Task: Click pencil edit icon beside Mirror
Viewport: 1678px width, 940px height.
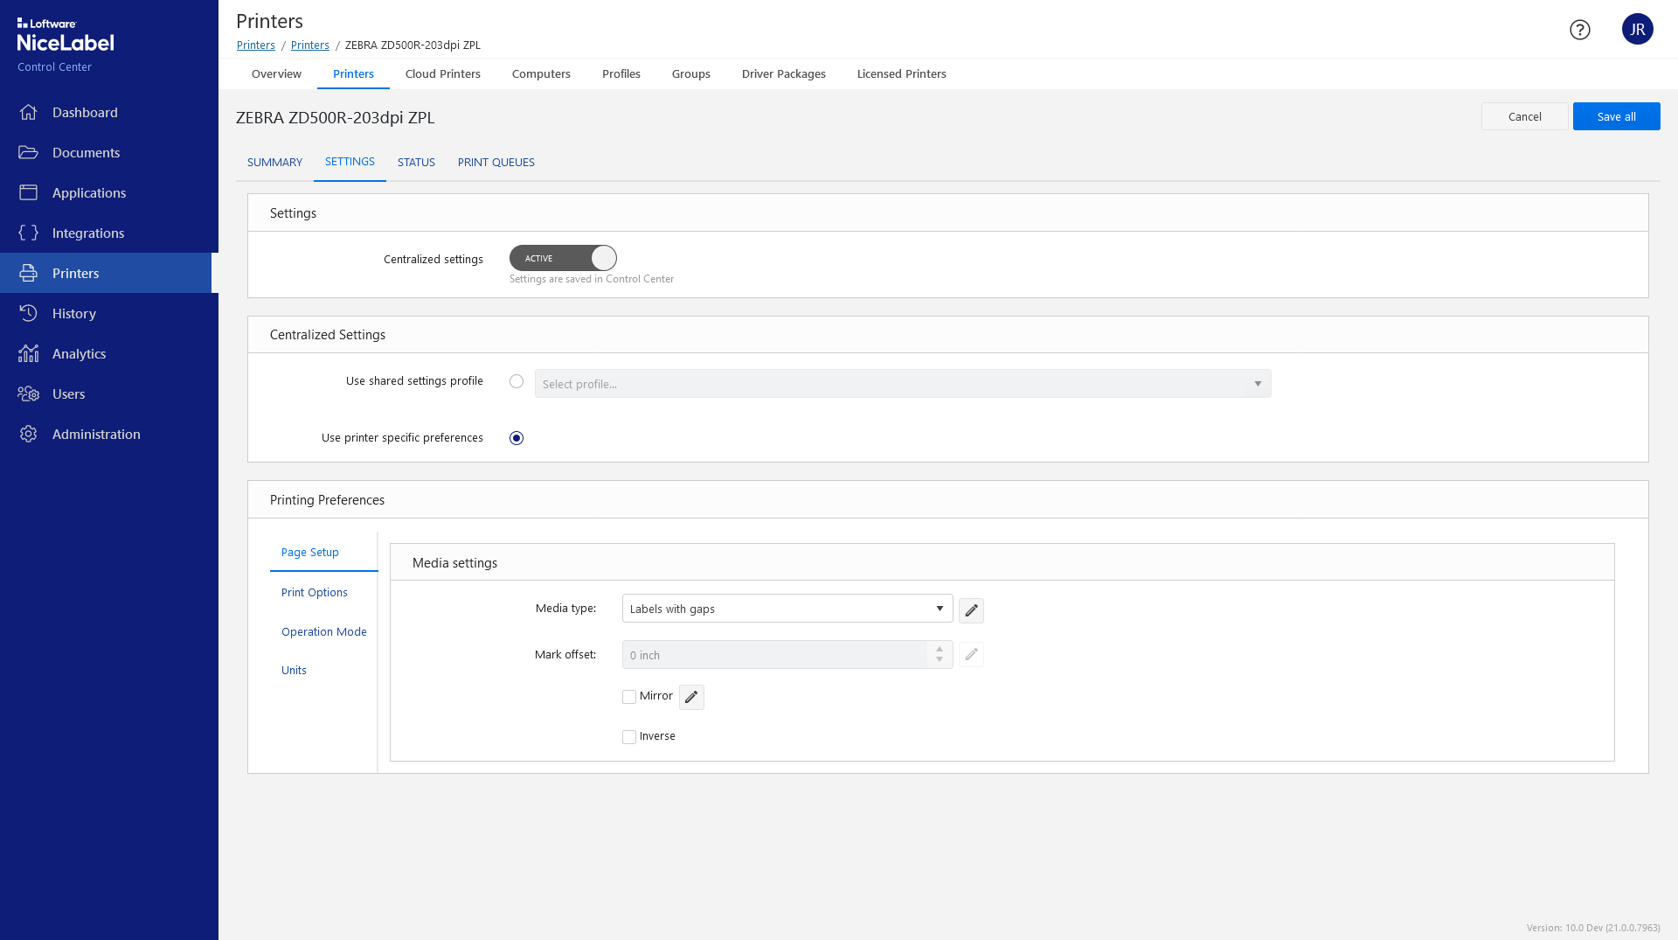Action: point(691,697)
